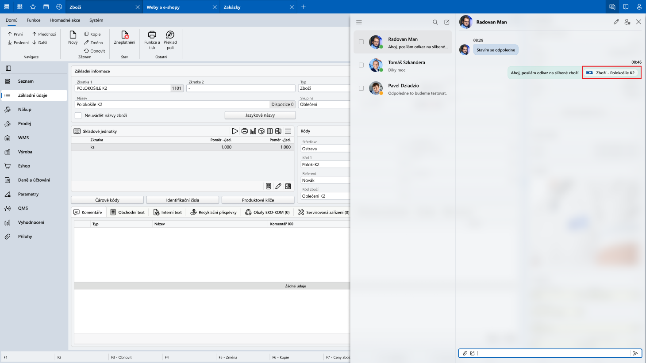The height and width of the screenshot is (363, 646).
Task: Open the notifications icon in the title bar
Action: (x=626, y=7)
